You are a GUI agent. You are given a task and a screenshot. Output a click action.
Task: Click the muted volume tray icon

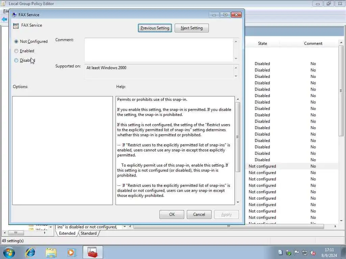pyautogui.click(x=313, y=253)
